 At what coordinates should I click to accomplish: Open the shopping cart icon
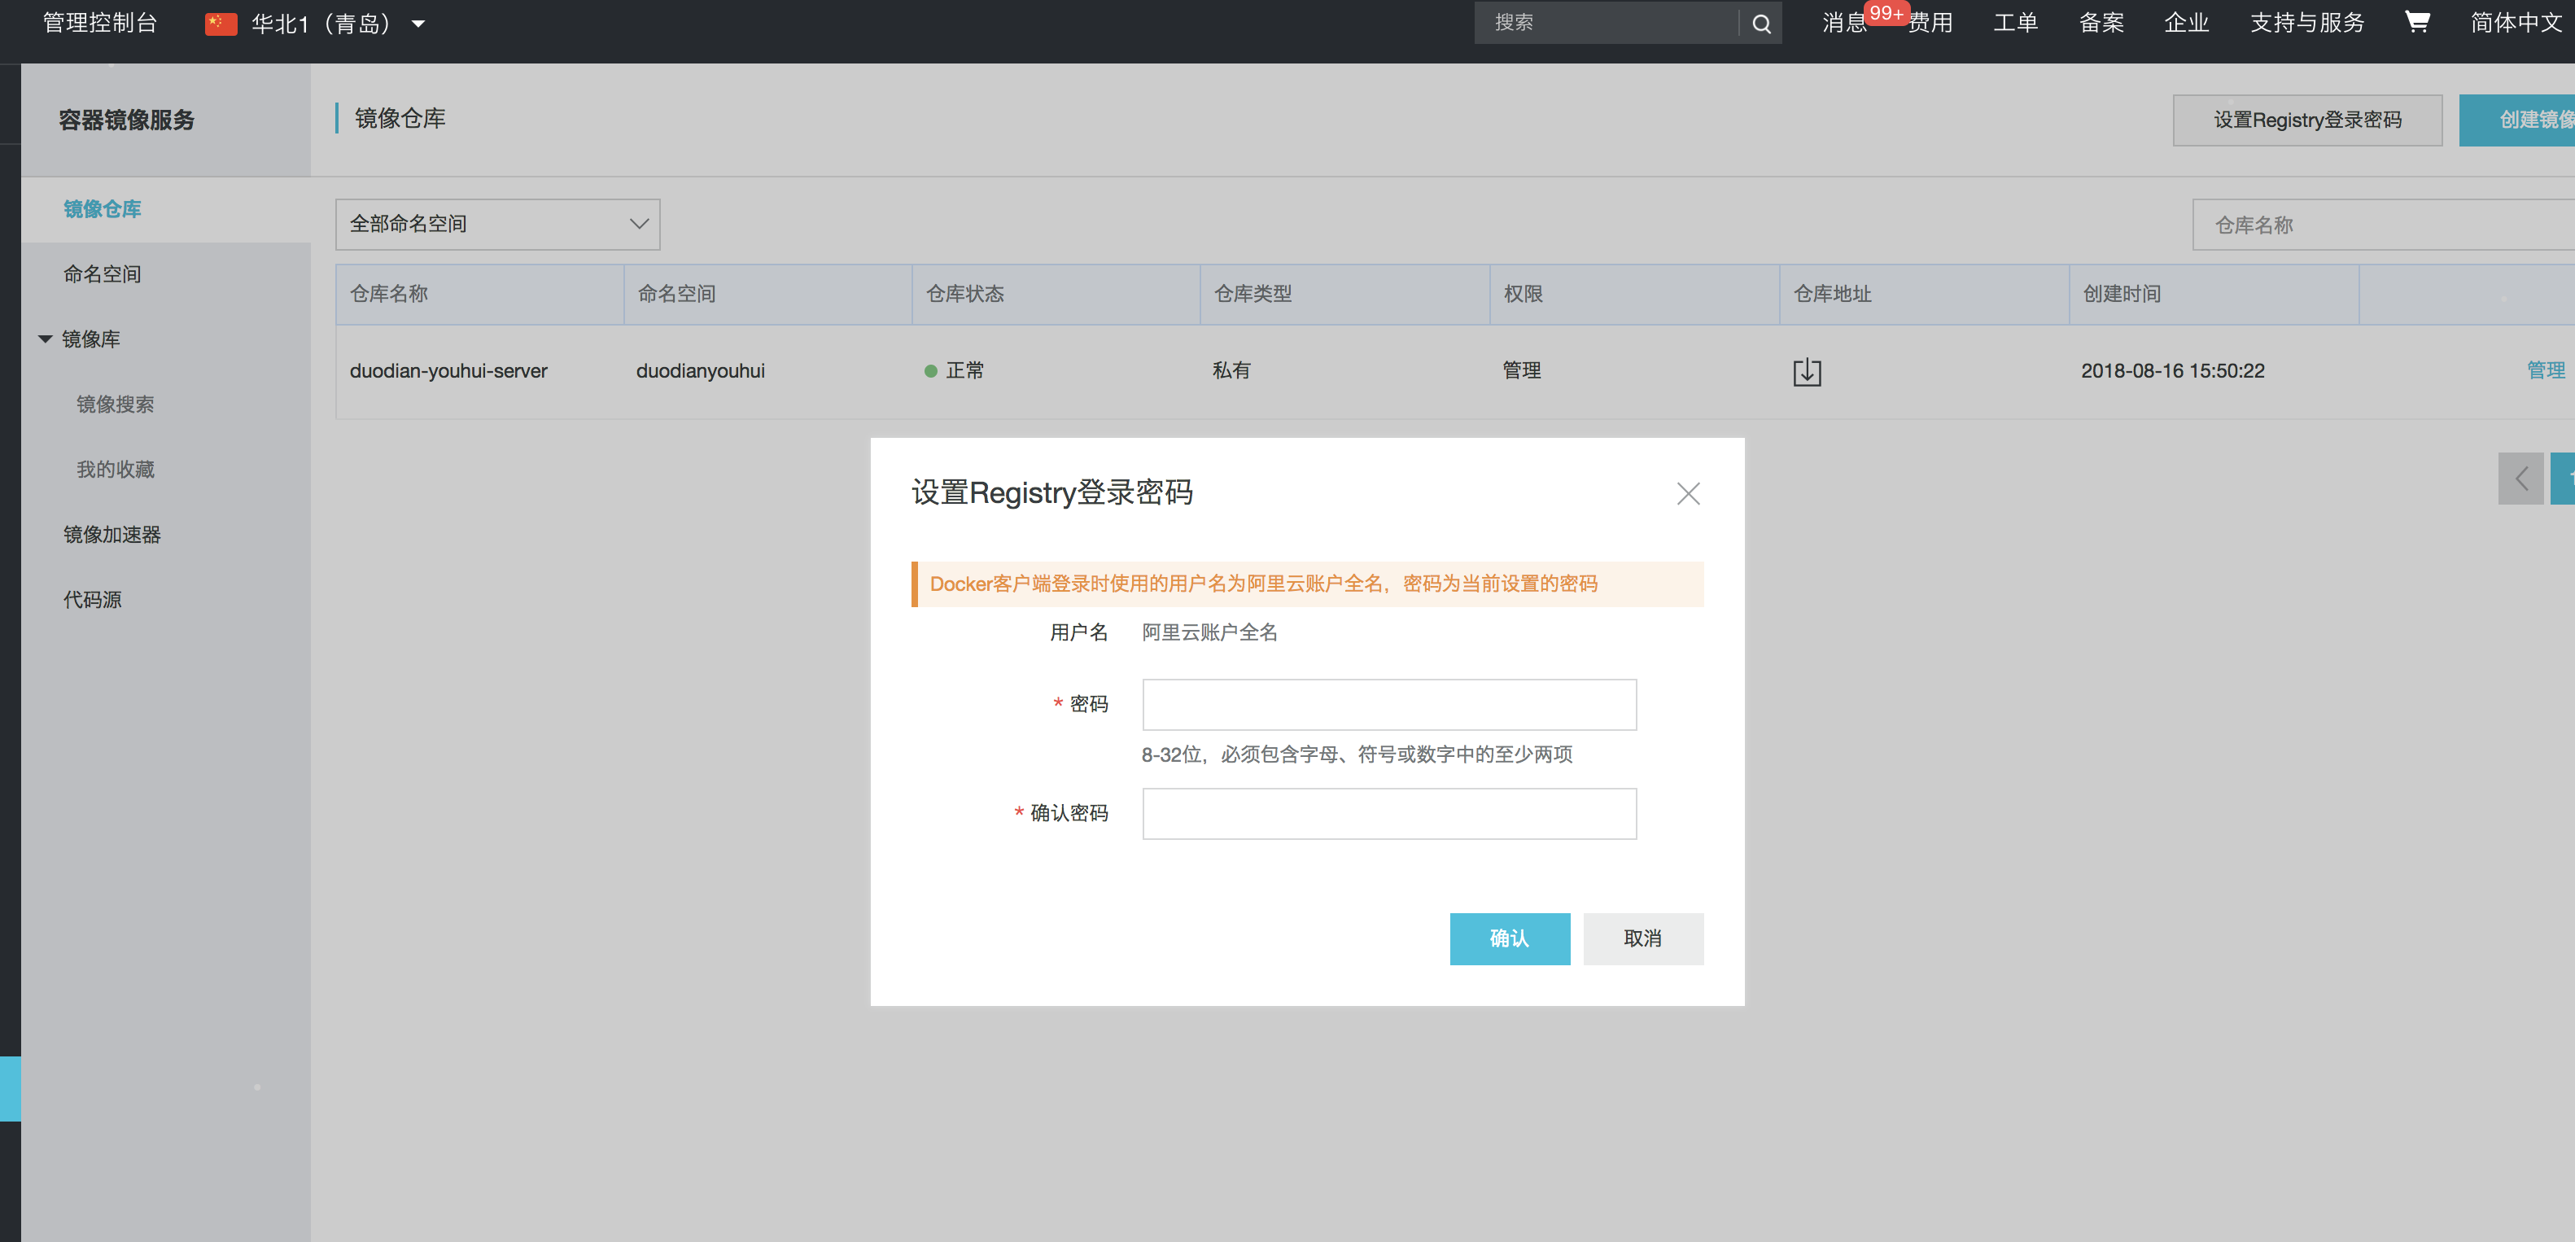click(x=2416, y=22)
